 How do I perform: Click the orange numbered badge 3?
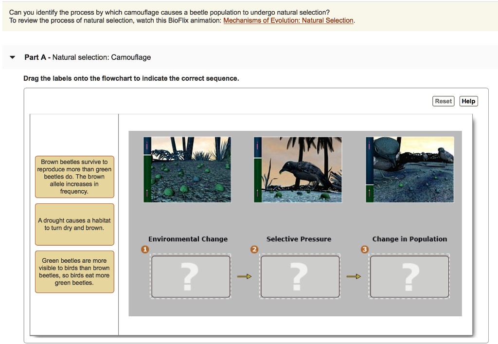tap(364, 249)
